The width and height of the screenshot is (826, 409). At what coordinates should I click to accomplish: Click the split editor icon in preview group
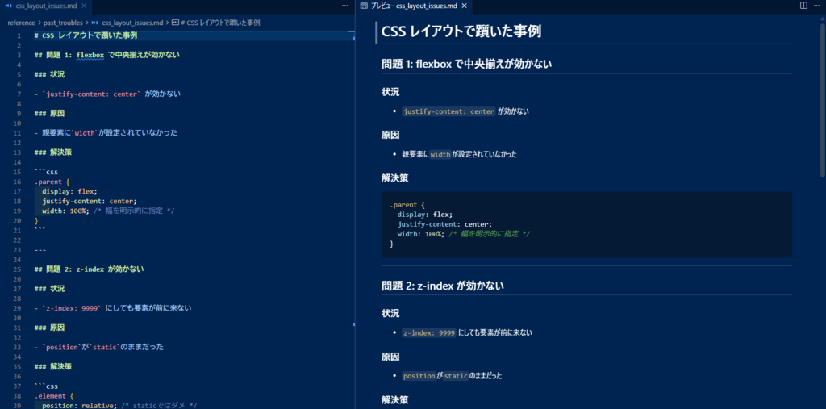(x=803, y=6)
